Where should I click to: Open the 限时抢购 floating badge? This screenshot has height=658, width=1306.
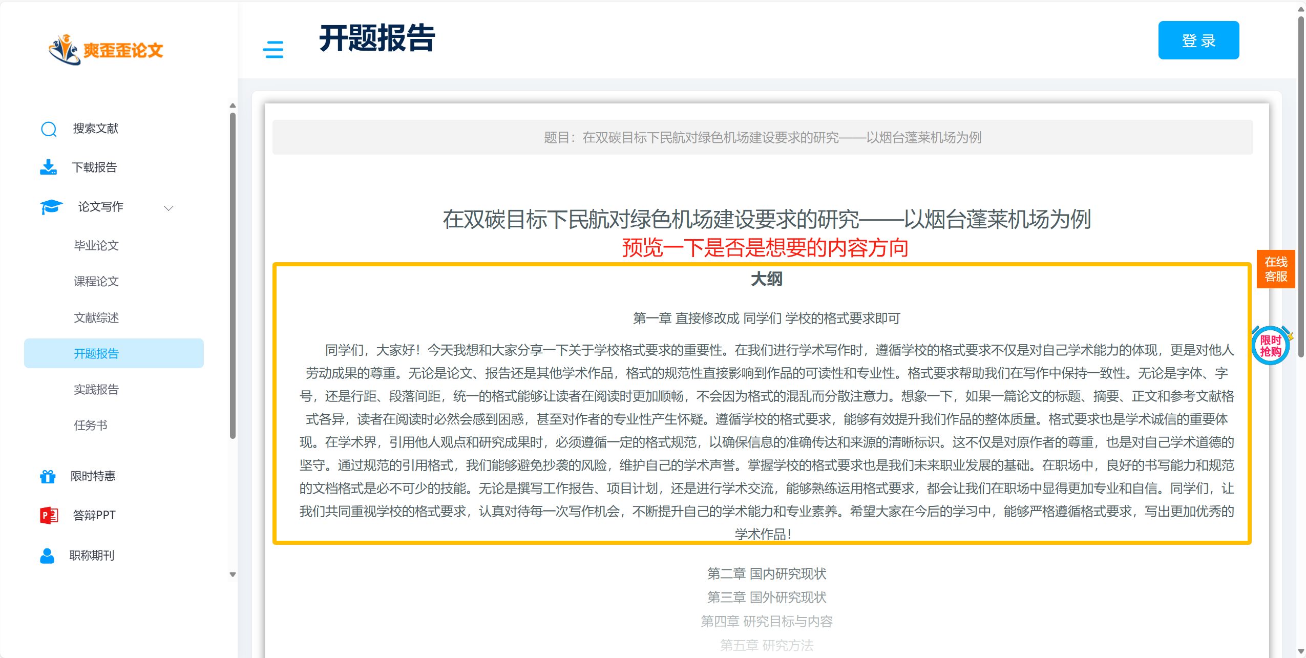(x=1271, y=346)
